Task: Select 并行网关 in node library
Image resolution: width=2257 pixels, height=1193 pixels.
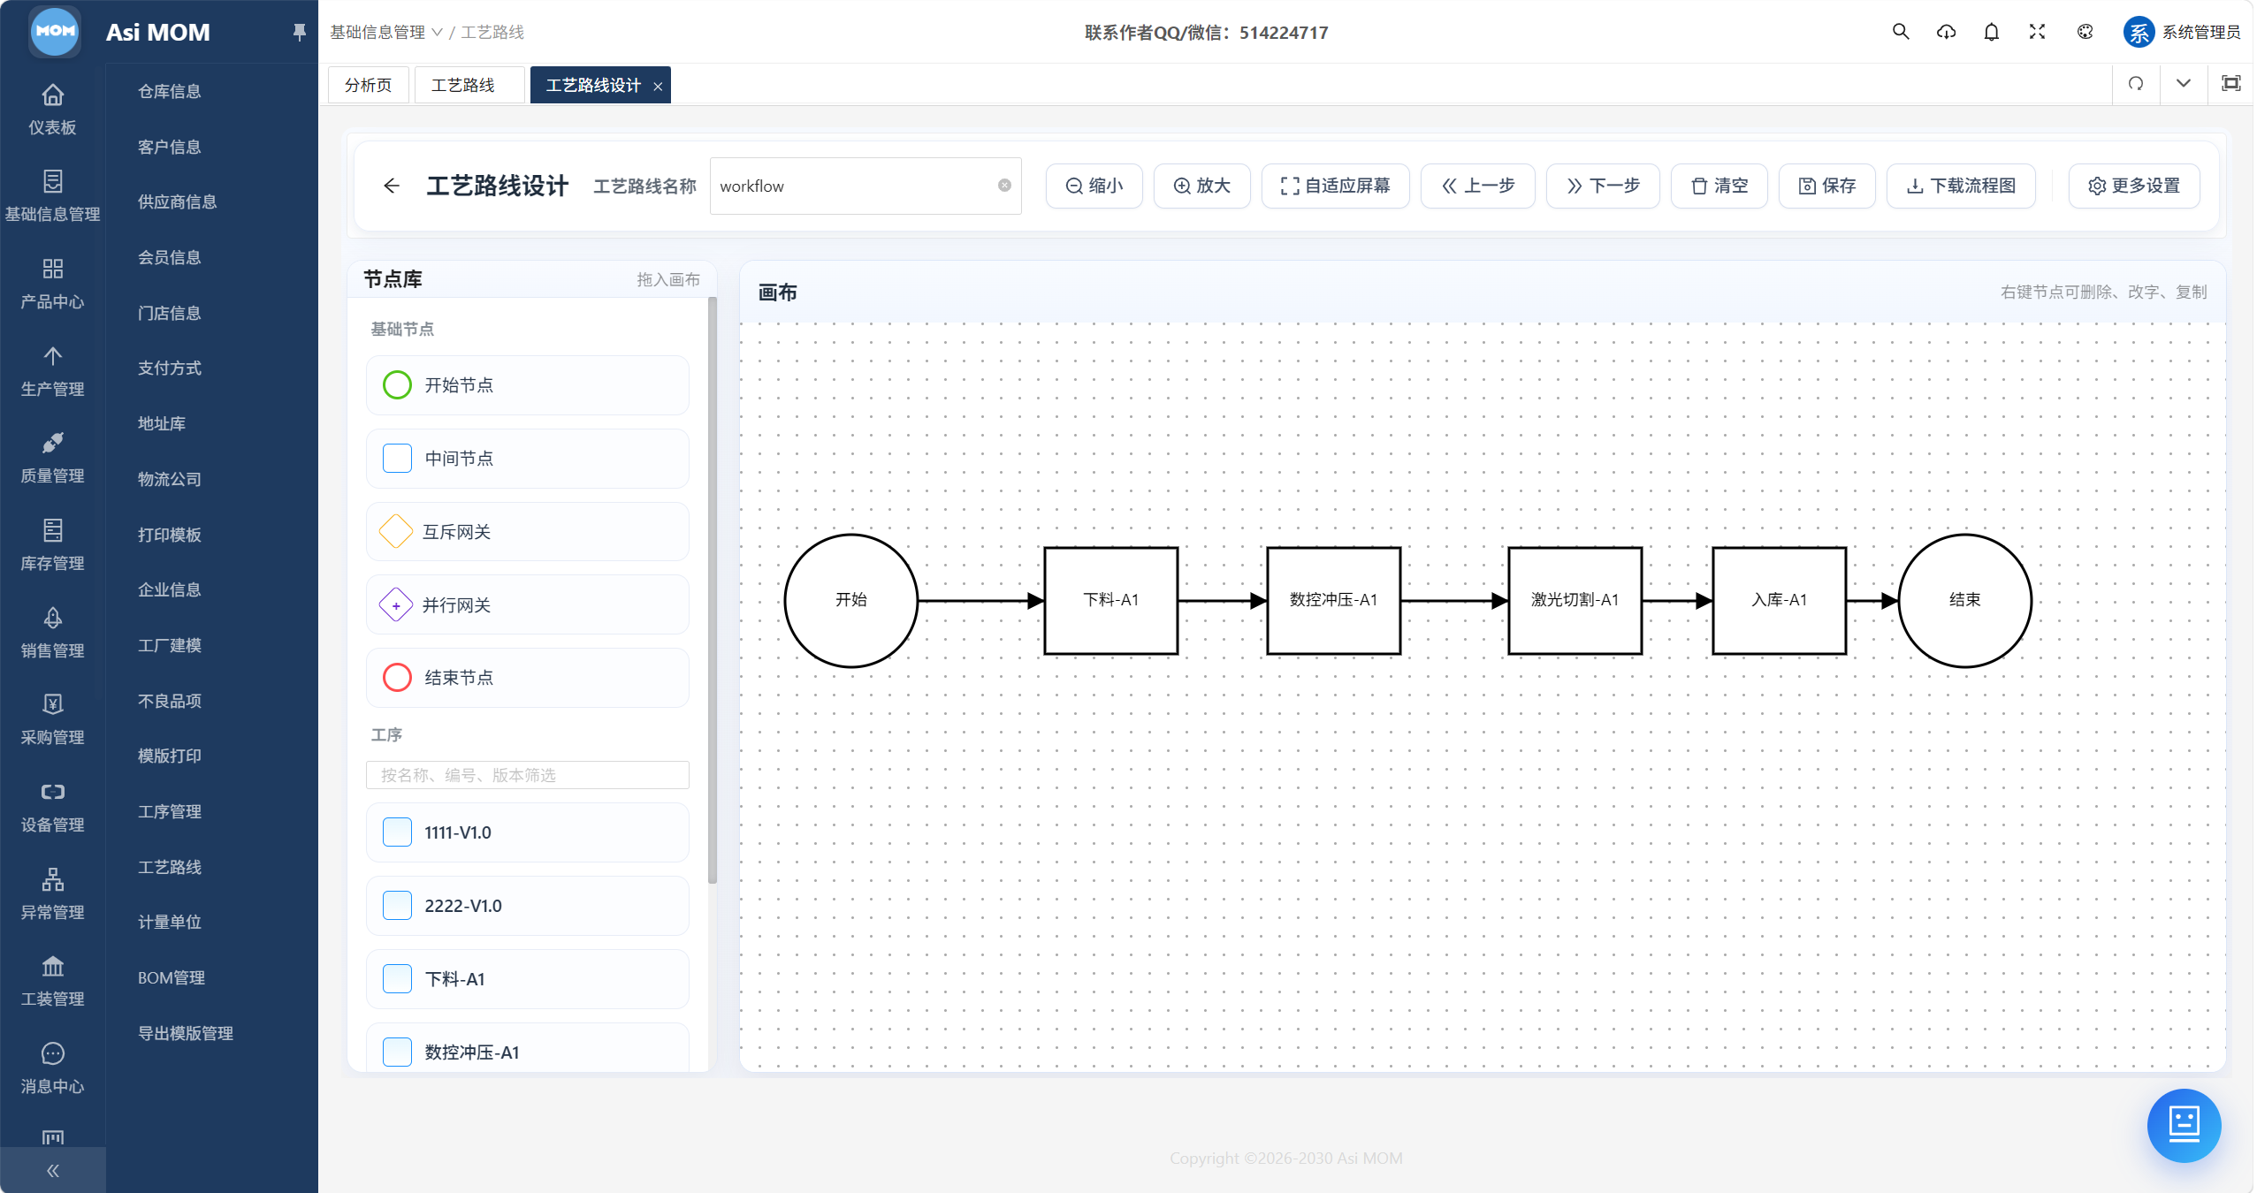Action: 527,604
